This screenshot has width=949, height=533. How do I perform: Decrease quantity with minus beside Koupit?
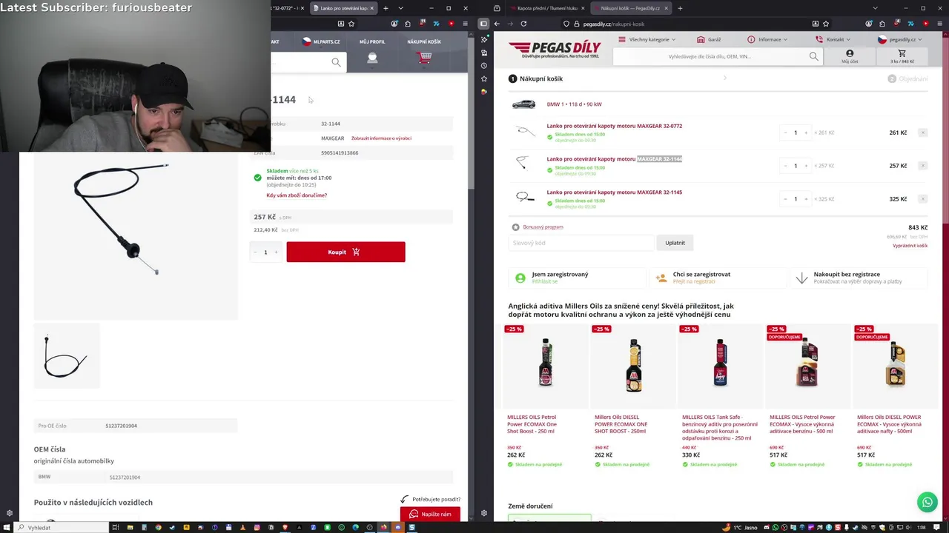click(x=255, y=252)
